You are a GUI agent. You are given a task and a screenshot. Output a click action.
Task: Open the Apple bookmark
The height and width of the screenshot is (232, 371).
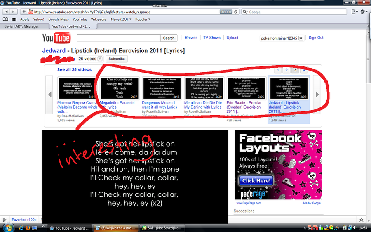point(25,19)
